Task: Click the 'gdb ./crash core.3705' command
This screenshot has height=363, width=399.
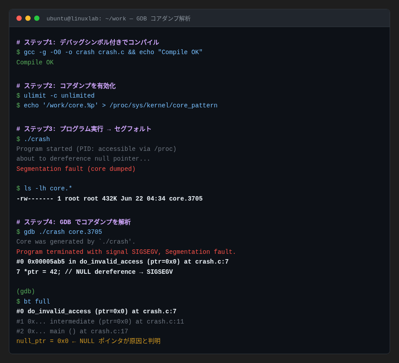Action: tap(59, 232)
